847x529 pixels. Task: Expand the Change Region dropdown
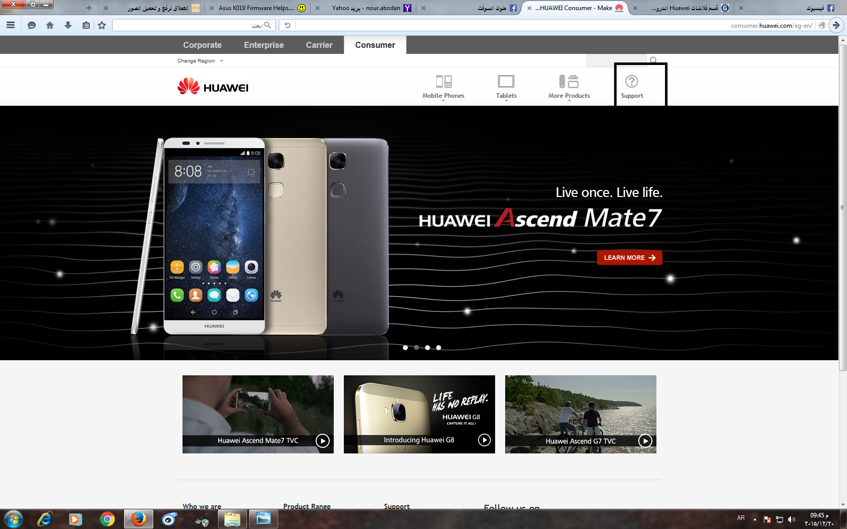(x=200, y=61)
